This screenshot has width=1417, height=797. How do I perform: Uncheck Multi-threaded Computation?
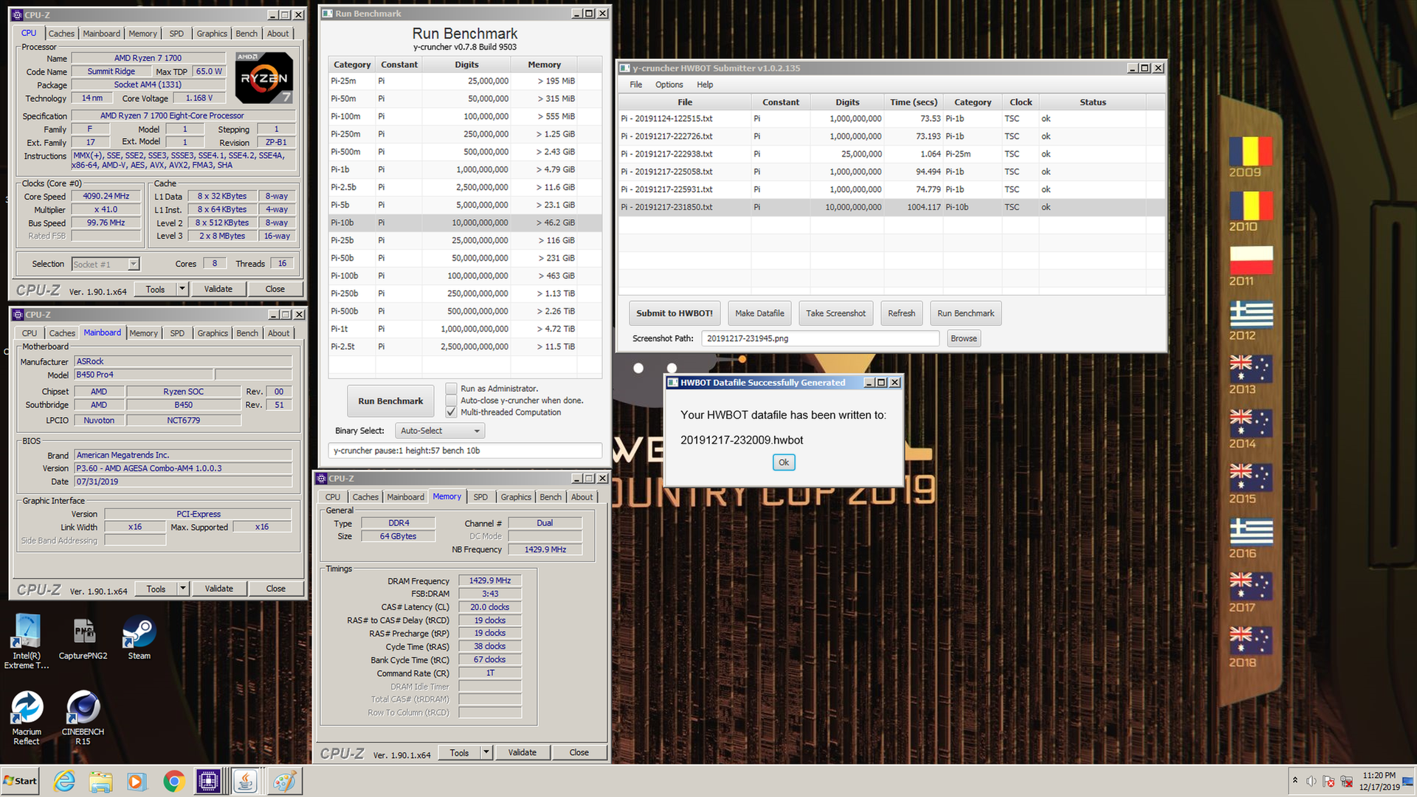tap(451, 412)
